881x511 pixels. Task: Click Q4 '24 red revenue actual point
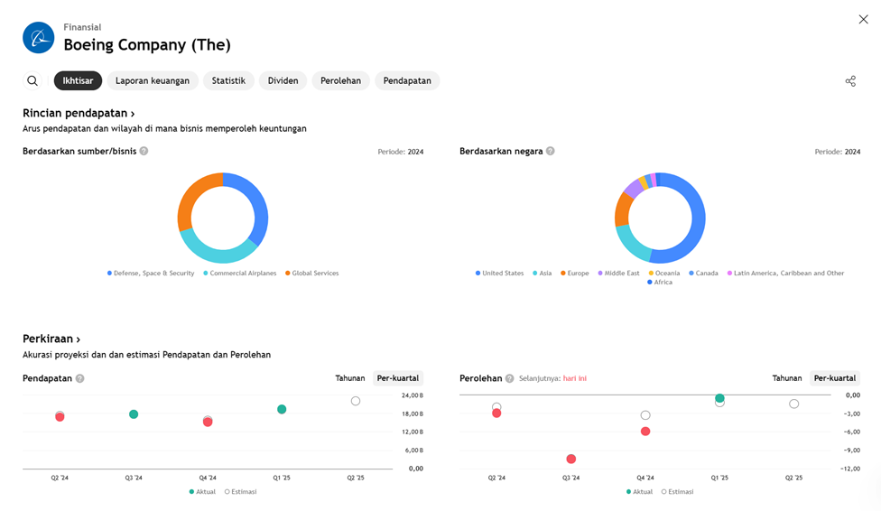(x=208, y=423)
